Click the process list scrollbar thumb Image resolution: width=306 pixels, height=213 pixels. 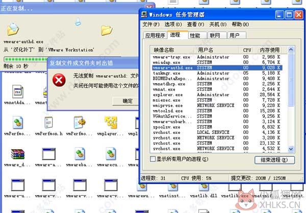click(291, 80)
